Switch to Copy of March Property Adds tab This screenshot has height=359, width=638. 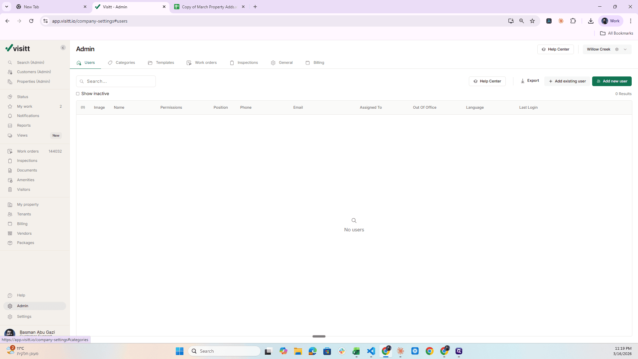(209, 7)
